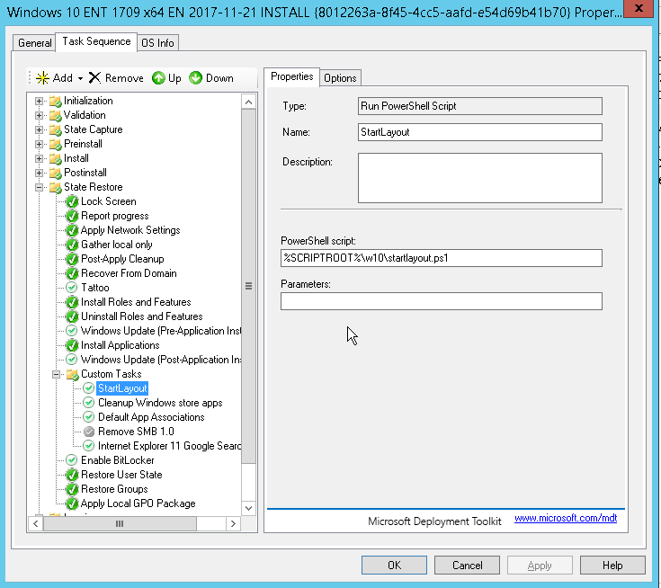Select the Restore User State step

pyautogui.click(x=121, y=475)
